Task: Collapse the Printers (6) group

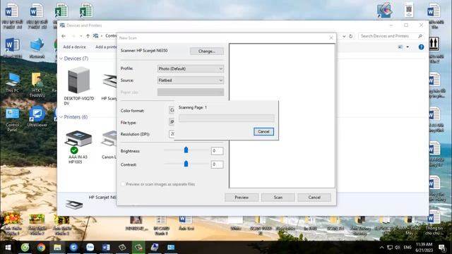Action: (61, 117)
